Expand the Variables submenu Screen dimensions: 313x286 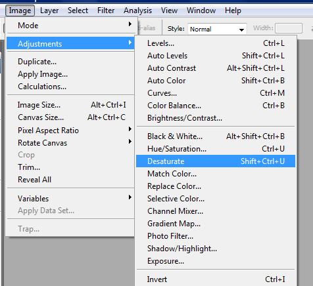tap(70, 199)
